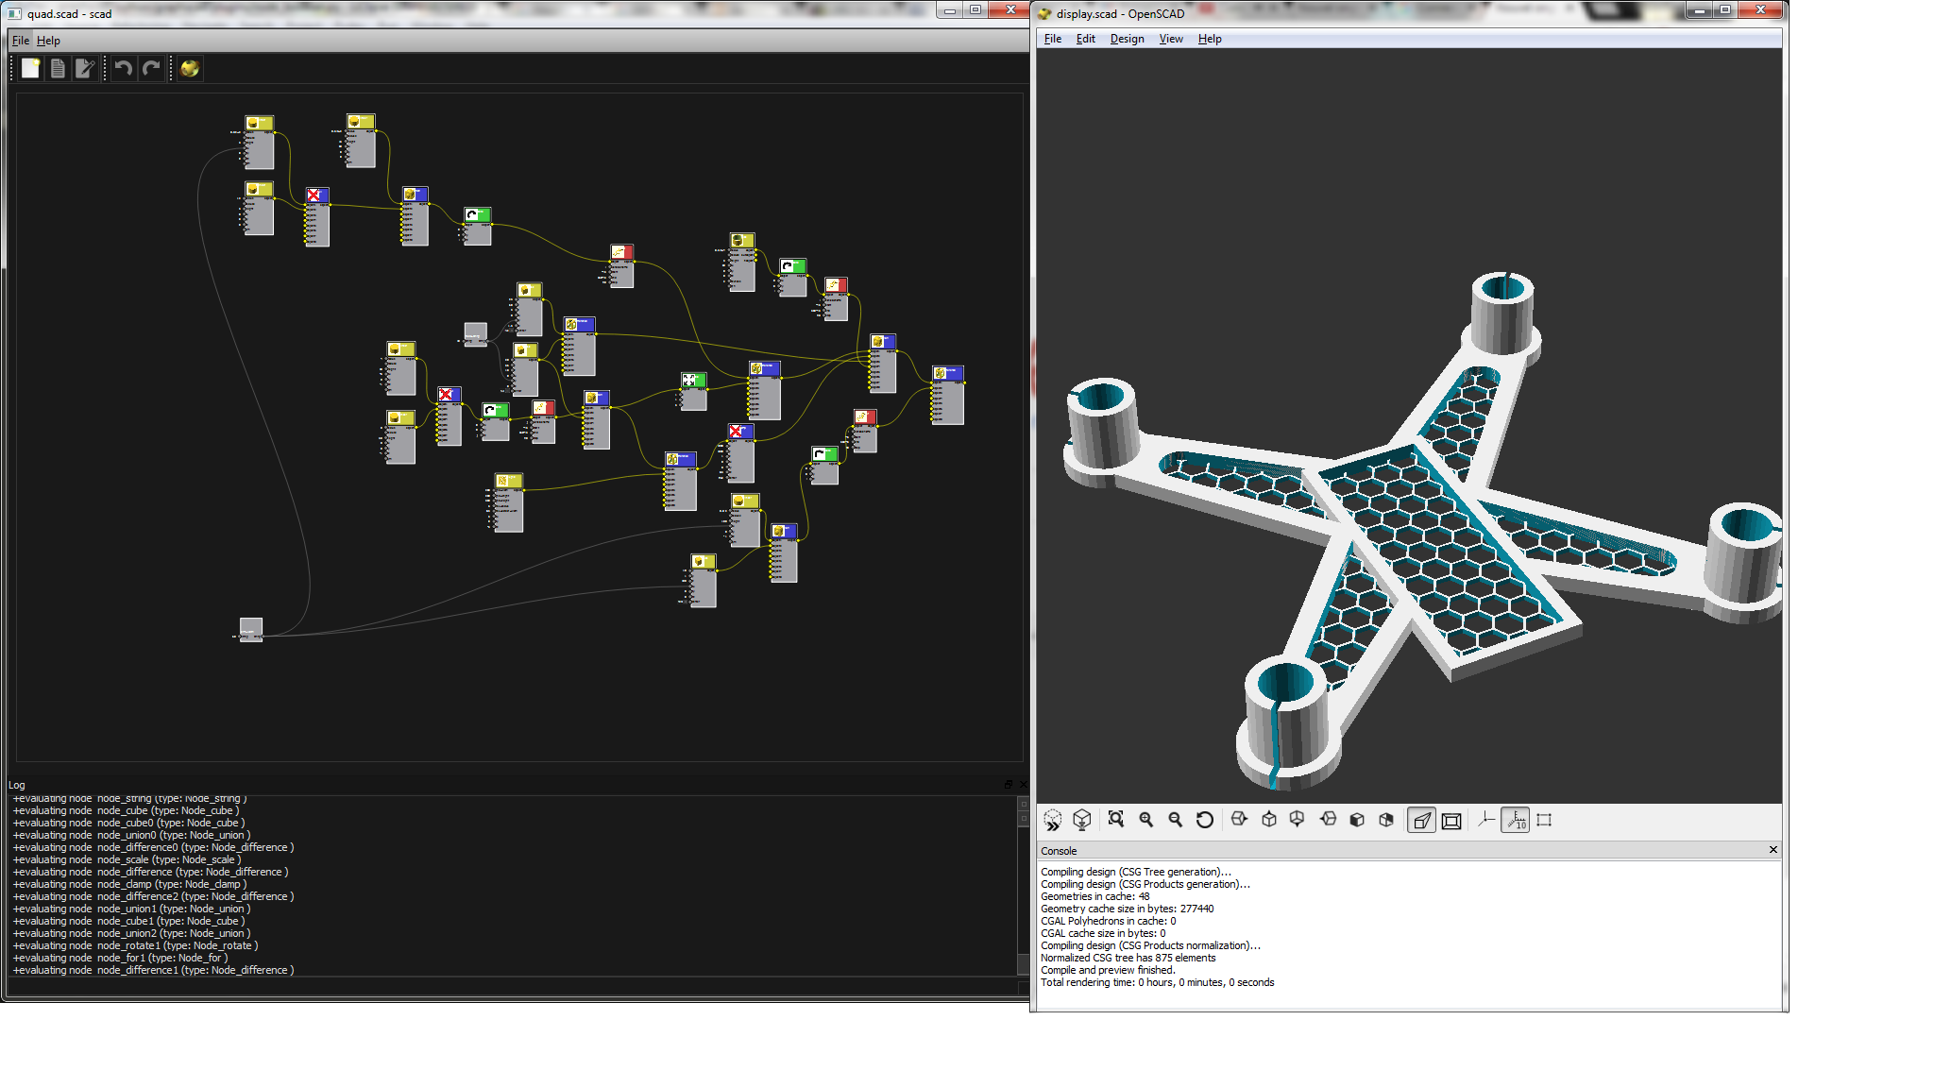The image size is (1934, 1088).
Task: Select the final blue output node on far right
Action: click(x=947, y=395)
